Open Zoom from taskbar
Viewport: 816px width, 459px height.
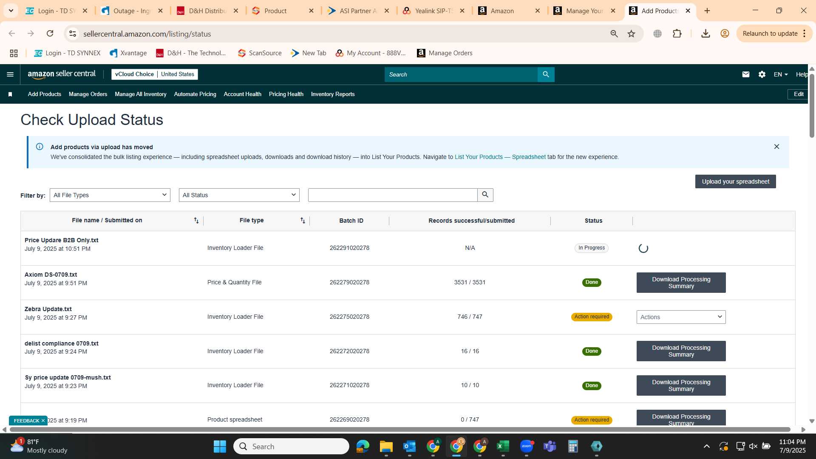526,447
